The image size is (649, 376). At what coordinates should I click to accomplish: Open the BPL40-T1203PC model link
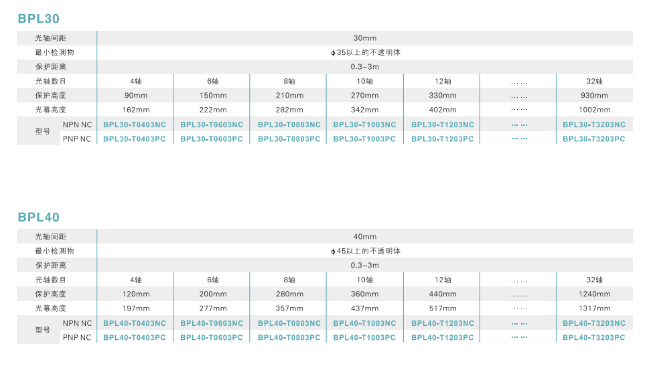coord(443,338)
